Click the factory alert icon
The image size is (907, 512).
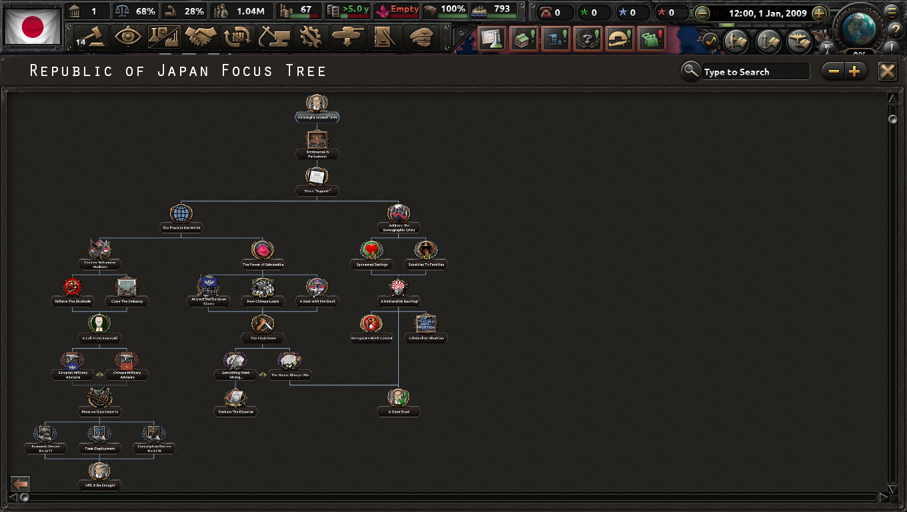pyautogui.click(x=524, y=39)
